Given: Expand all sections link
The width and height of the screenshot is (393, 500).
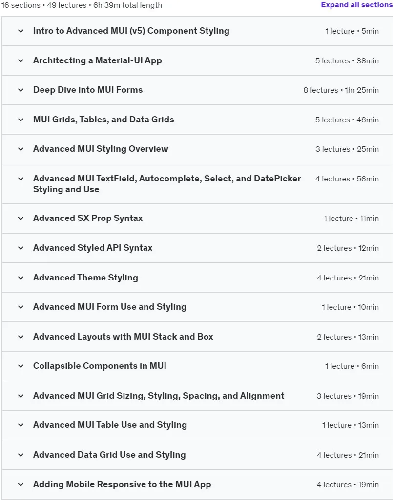Looking at the screenshot, I should point(356,5).
